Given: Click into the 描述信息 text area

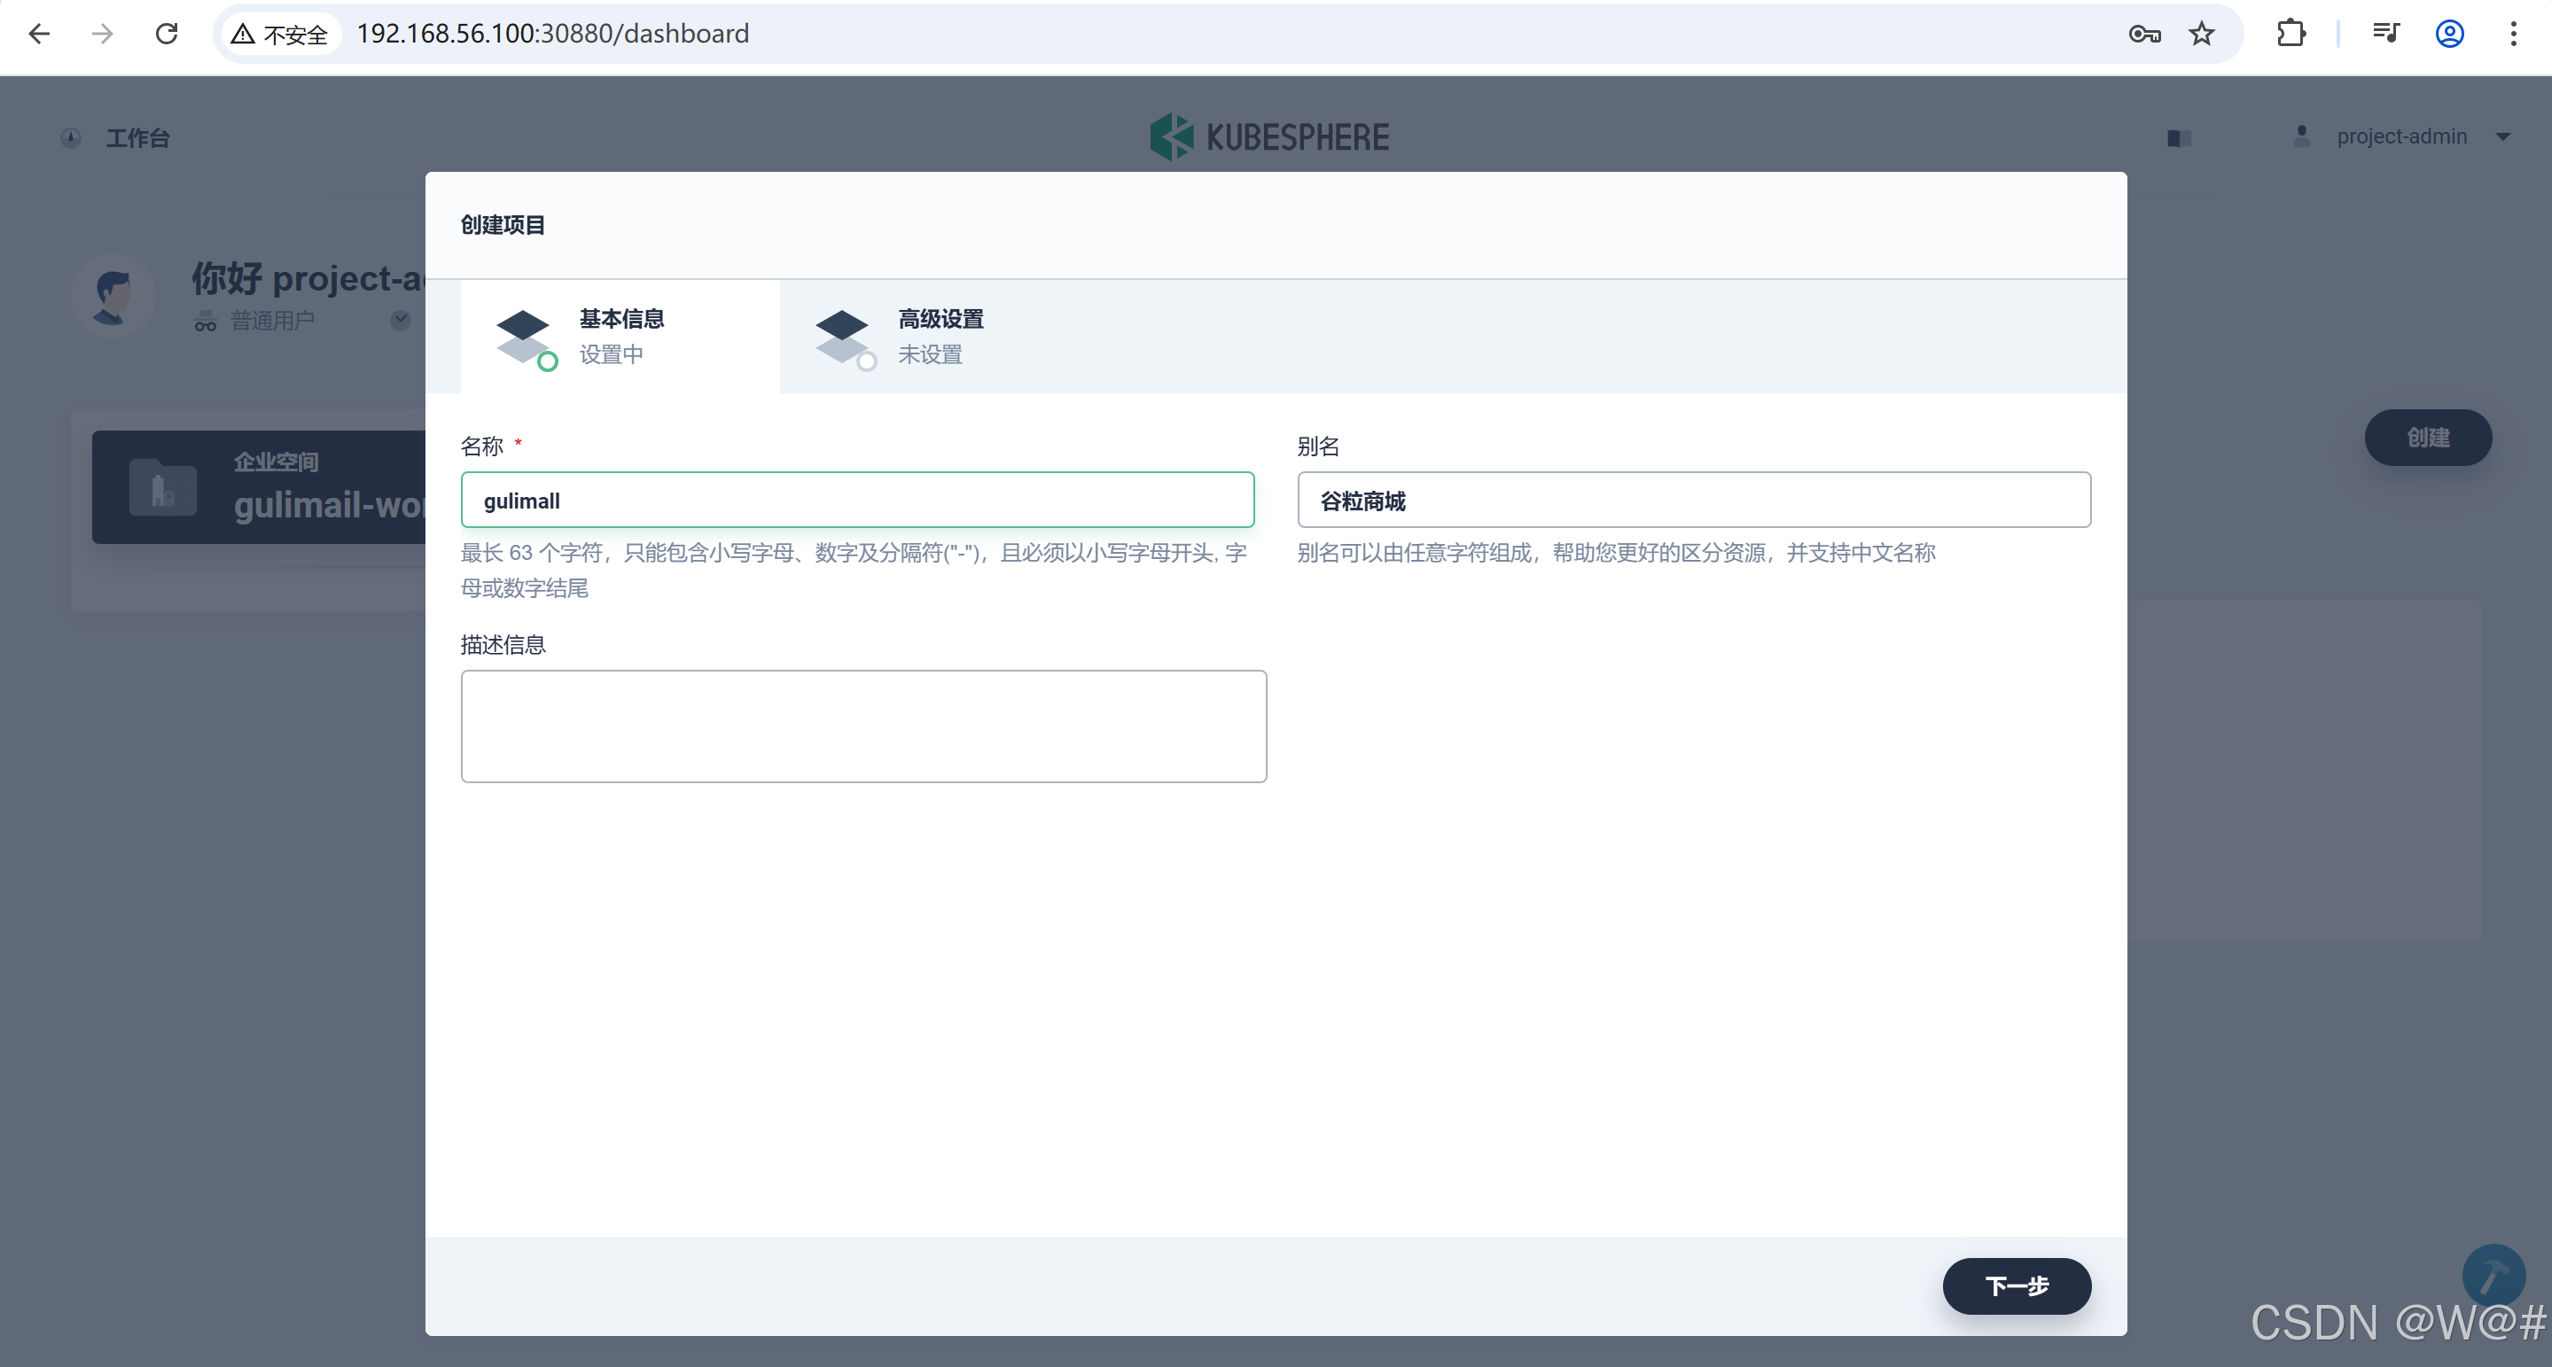Looking at the screenshot, I should coord(862,726).
